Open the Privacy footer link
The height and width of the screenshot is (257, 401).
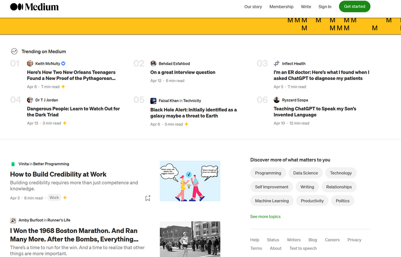354,240
